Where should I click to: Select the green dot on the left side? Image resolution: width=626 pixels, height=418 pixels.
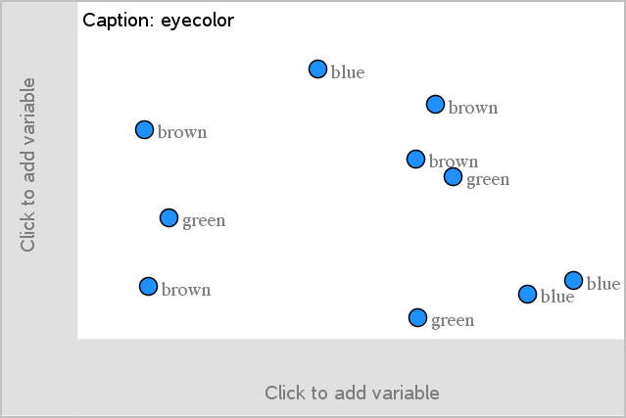pyautogui.click(x=169, y=217)
